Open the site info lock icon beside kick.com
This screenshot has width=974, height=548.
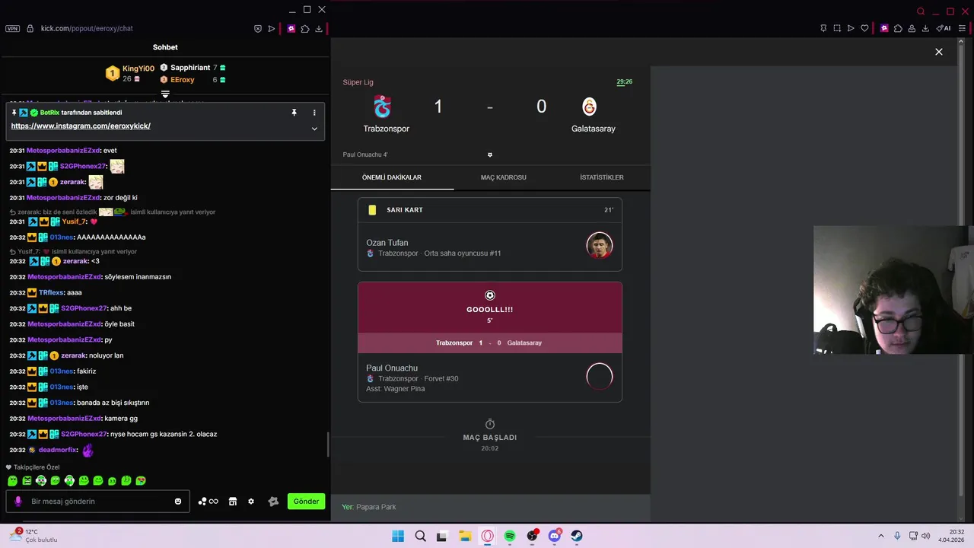click(x=30, y=28)
